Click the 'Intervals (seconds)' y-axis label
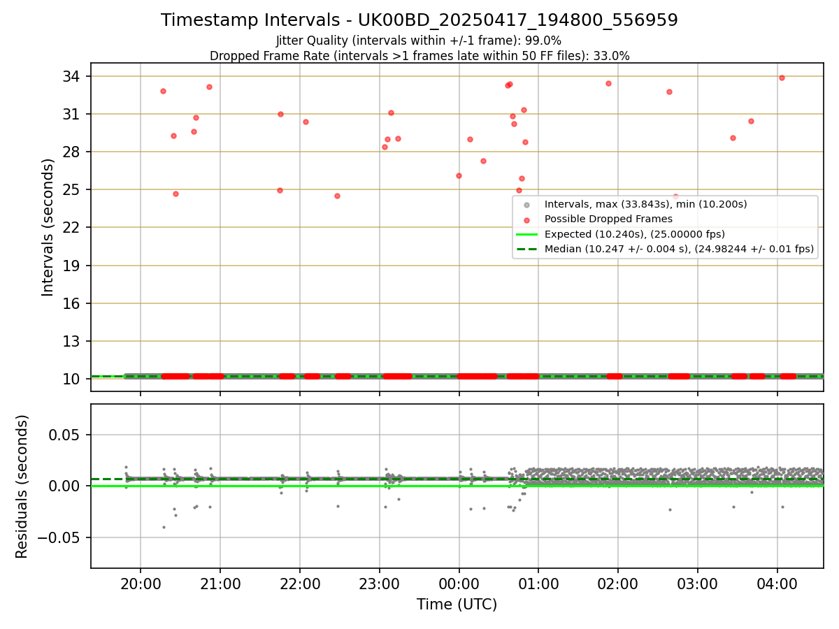Screen dimensions: 839x629 (48, 227)
